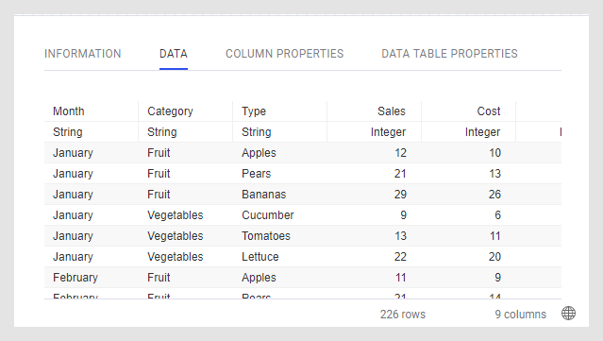Click the Cost value 26
Screen dimensions: 603x341
click(494, 195)
